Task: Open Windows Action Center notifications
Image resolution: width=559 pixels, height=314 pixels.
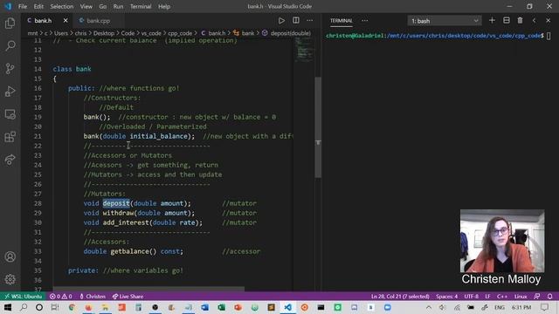Action: (x=544, y=307)
